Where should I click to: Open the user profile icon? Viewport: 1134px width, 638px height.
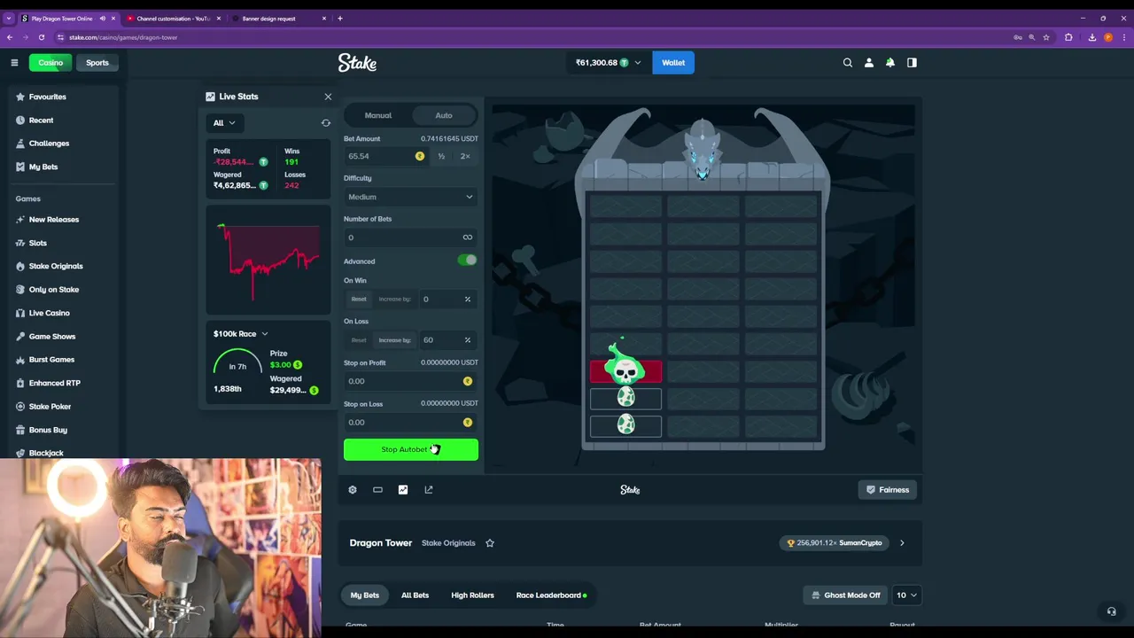point(868,63)
